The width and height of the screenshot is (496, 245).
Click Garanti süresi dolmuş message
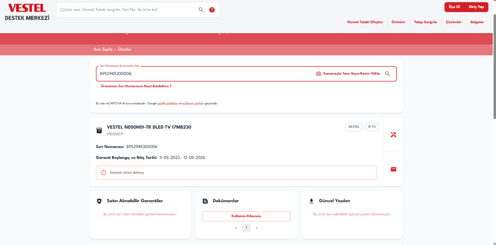[x=127, y=173]
